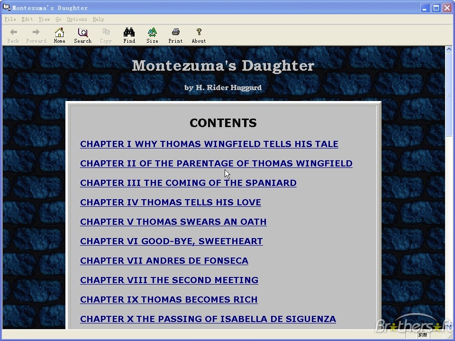
Task: Click the vertical scrollbar thumb
Action: (449, 95)
